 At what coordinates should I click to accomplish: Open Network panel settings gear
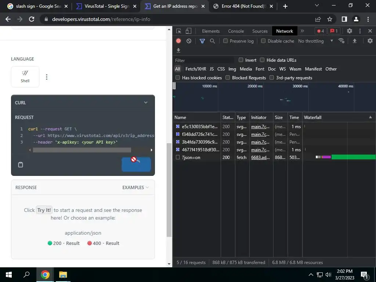tap(370, 41)
